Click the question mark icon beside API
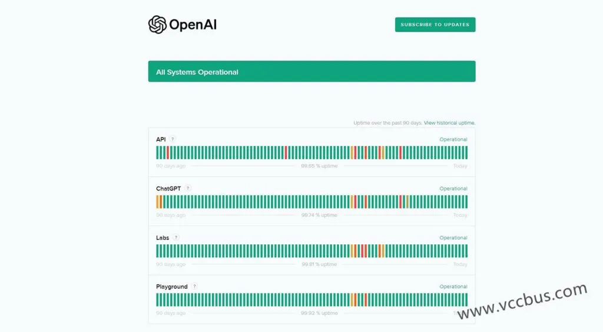This screenshot has height=332, width=603. (173, 139)
